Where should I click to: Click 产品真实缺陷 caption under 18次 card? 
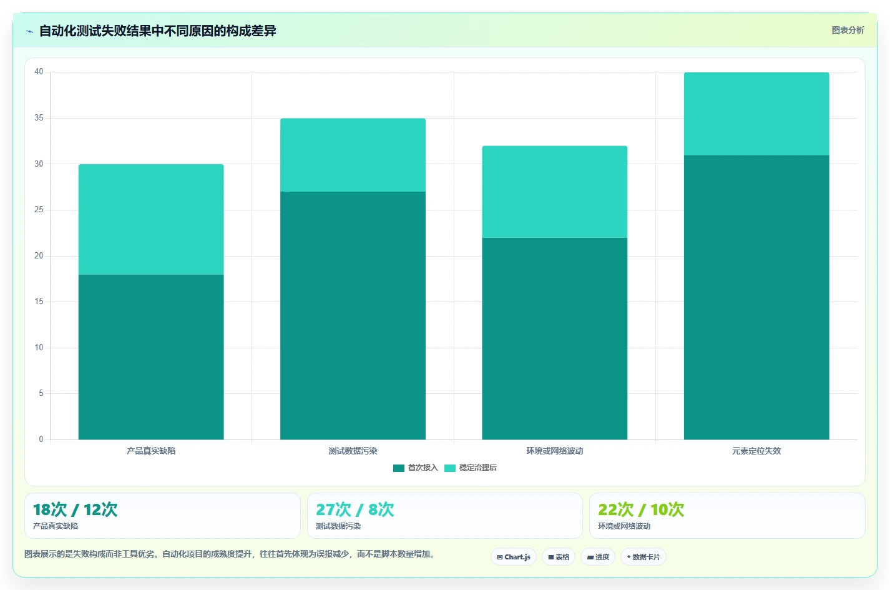56,526
